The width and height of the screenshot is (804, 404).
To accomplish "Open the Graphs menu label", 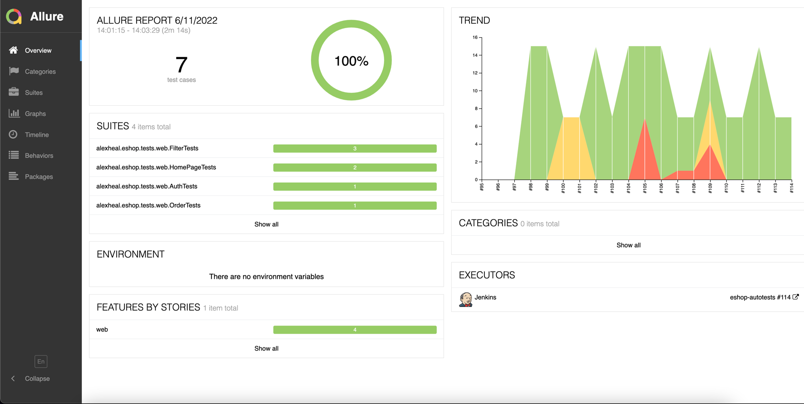I will click(35, 114).
